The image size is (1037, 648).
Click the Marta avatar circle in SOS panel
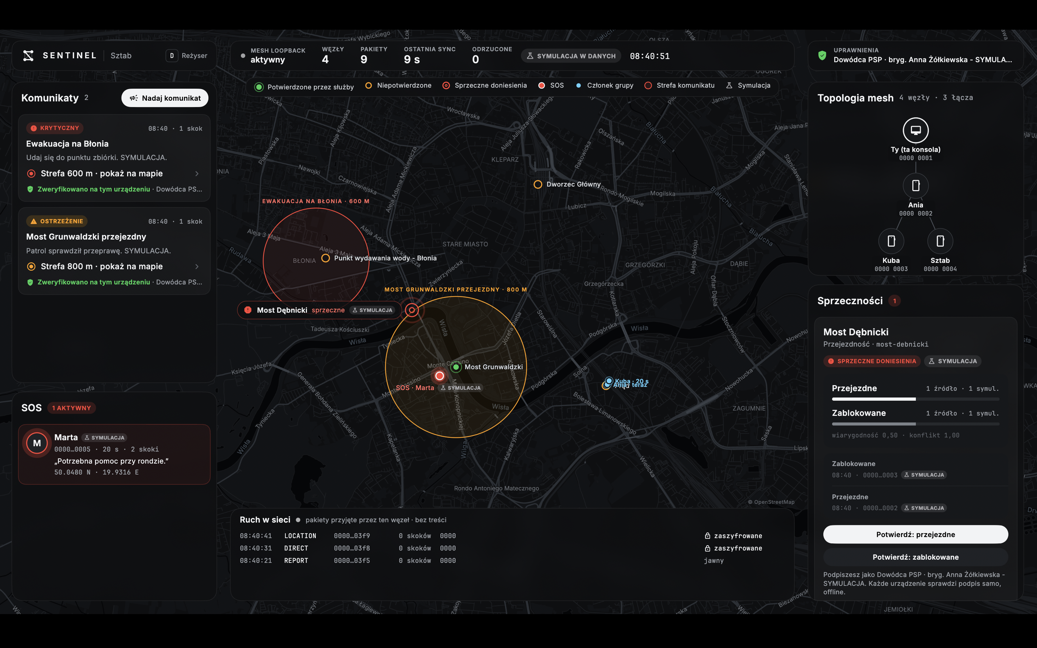pyautogui.click(x=37, y=443)
